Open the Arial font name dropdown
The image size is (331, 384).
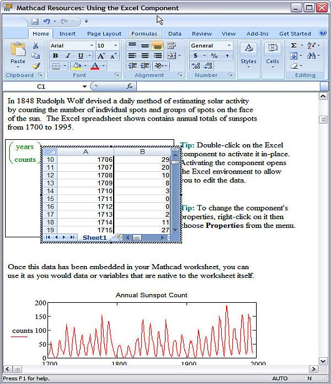click(92, 46)
